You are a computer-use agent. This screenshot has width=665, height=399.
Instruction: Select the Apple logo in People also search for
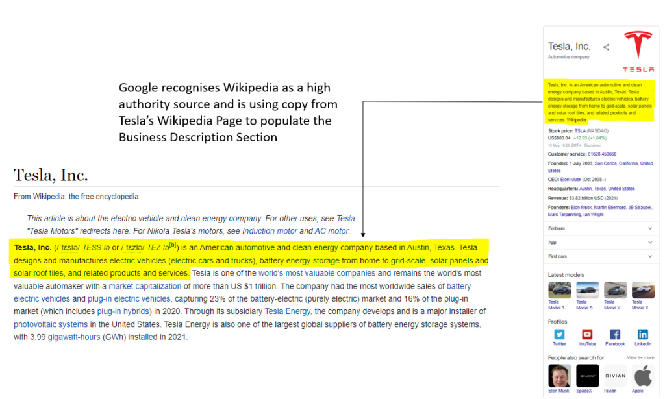(643, 376)
